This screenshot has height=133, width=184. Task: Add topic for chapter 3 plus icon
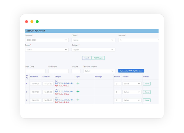pyautogui.click(x=78, y=100)
